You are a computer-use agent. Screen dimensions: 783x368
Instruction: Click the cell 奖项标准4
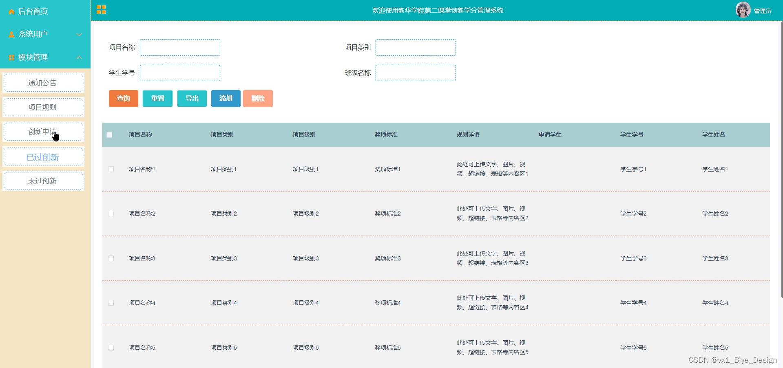click(x=388, y=303)
